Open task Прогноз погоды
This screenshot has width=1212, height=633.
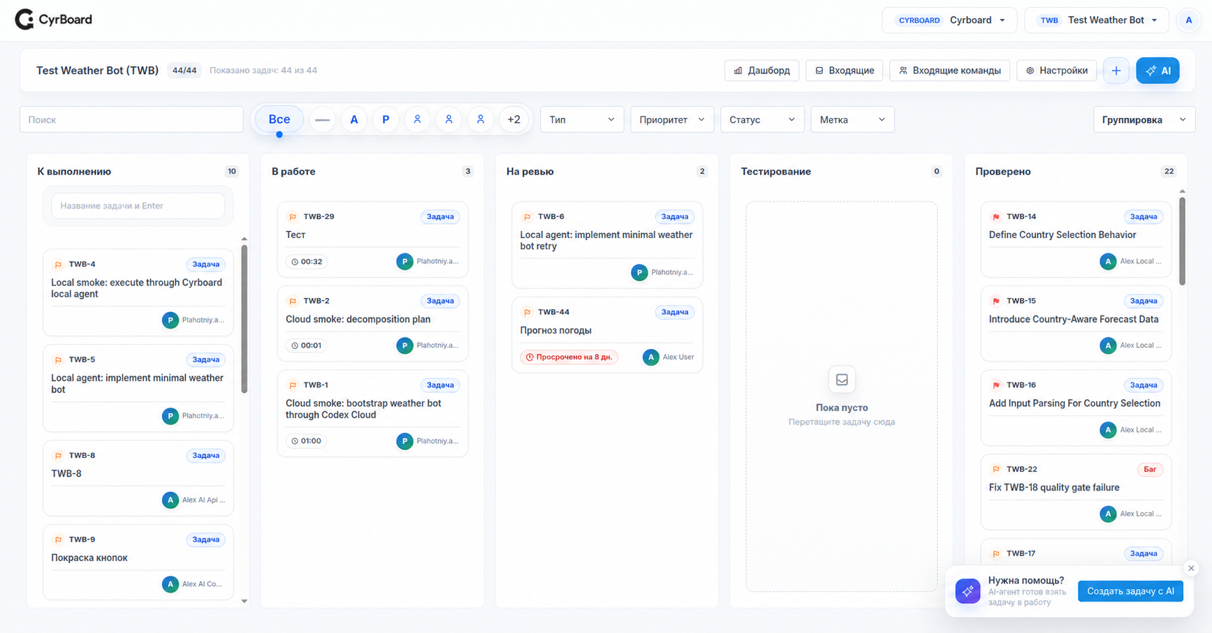(x=556, y=331)
